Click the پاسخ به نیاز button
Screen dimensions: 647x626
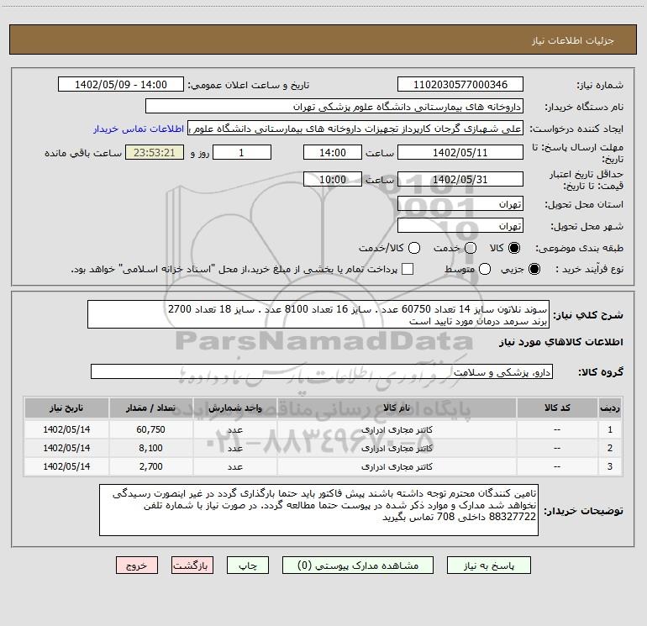coord(488,566)
